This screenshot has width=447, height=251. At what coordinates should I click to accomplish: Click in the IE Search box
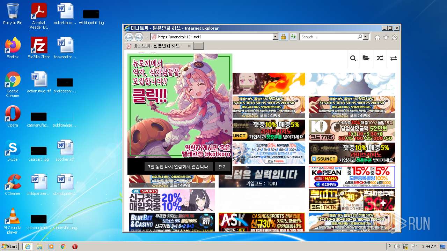tap(328, 37)
